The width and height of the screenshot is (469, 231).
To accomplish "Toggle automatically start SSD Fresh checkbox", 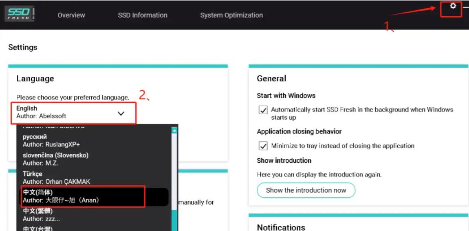I will 263,110.
